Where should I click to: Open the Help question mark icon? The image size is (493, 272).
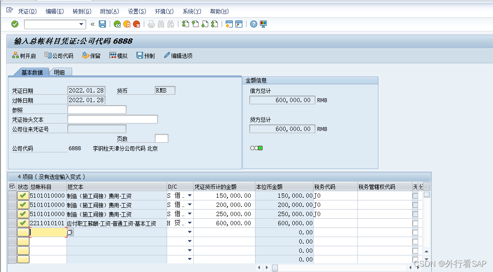click(254, 24)
